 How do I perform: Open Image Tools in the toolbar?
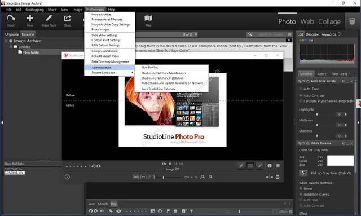point(49,20)
